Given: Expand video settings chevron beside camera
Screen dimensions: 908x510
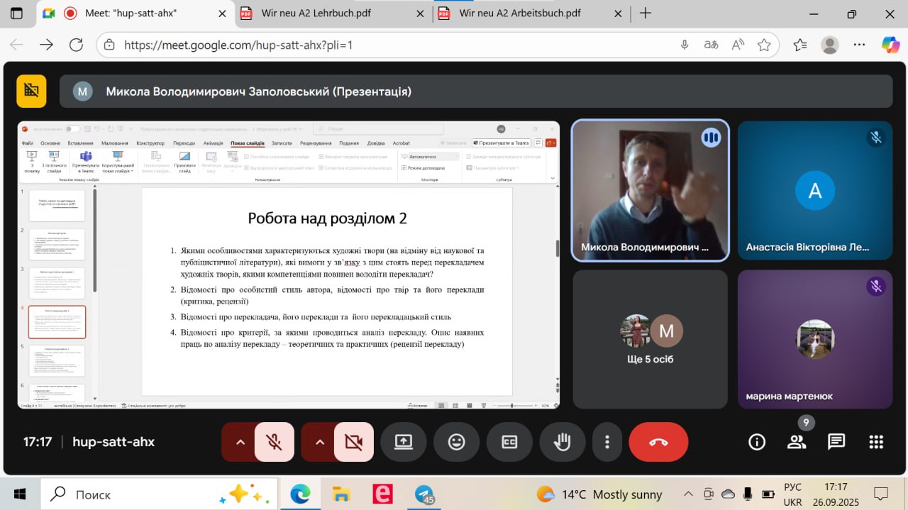Looking at the screenshot, I should click(320, 442).
